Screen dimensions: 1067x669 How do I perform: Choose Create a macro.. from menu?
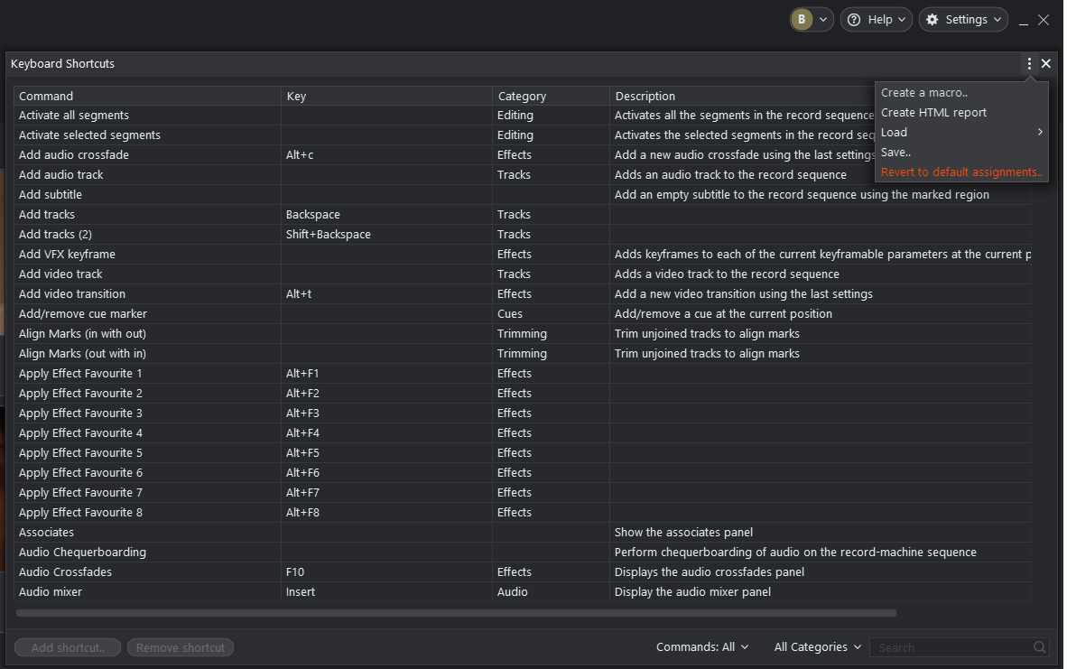click(x=923, y=93)
